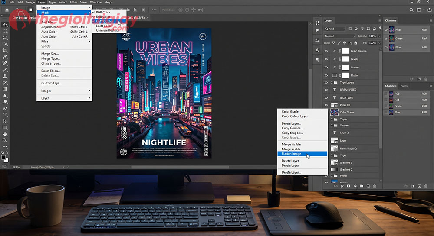Select the Brush tool
Image resolution: width=434 pixels, height=236 pixels.
5,70
